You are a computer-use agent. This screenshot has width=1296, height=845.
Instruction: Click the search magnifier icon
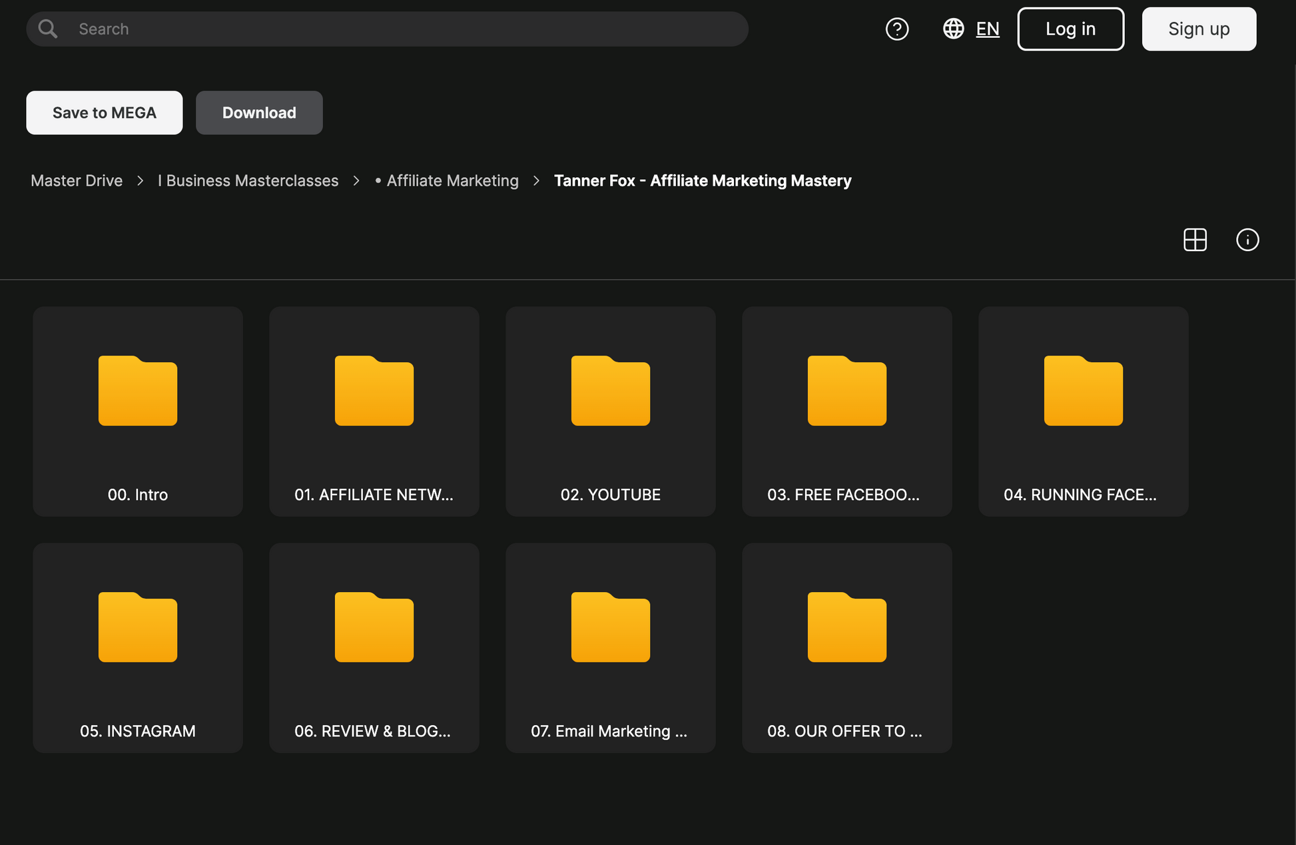click(47, 29)
